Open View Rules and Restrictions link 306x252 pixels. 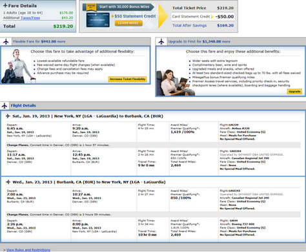tap(28, 250)
